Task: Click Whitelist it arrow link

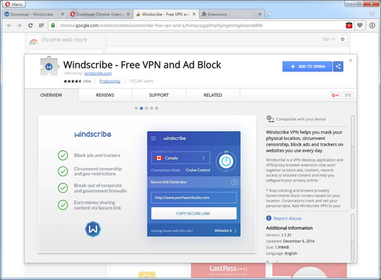Action: tap(225, 230)
